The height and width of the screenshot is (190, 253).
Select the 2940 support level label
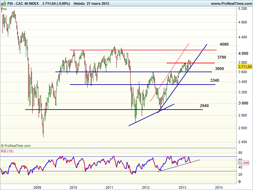coord(205,105)
